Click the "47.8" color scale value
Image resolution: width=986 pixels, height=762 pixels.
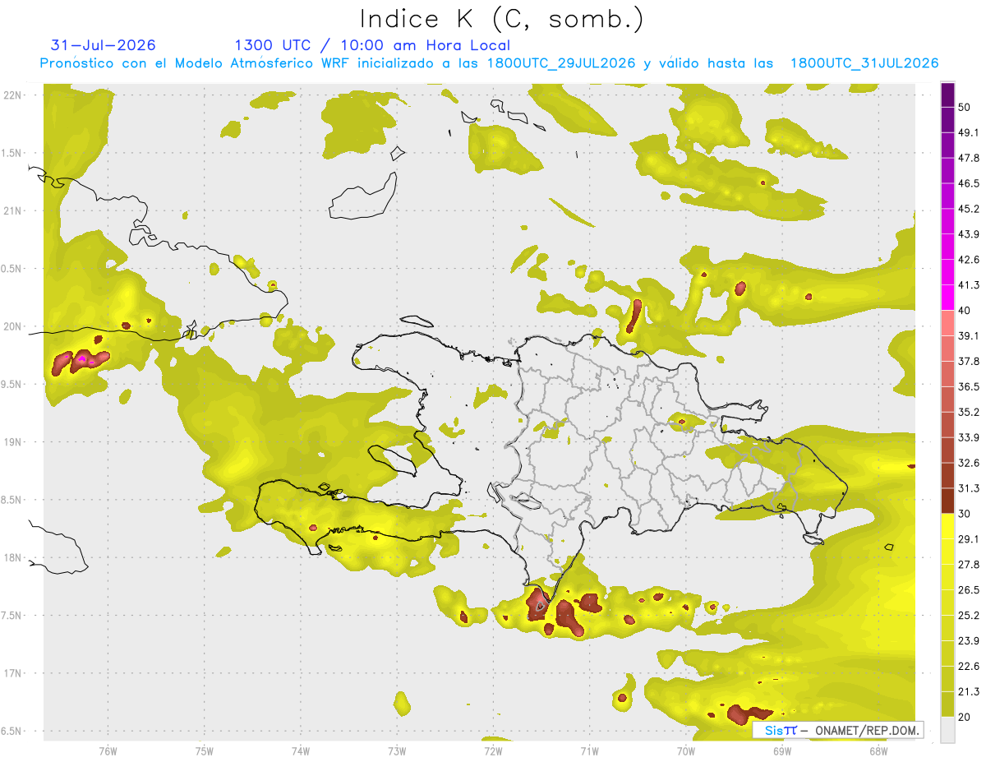969,158
